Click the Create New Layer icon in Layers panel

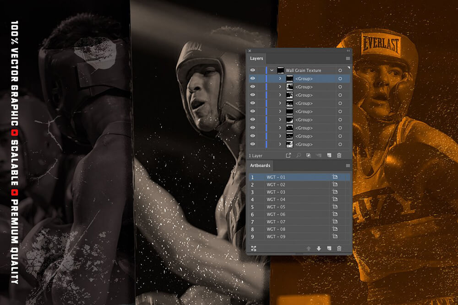[x=329, y=155]
